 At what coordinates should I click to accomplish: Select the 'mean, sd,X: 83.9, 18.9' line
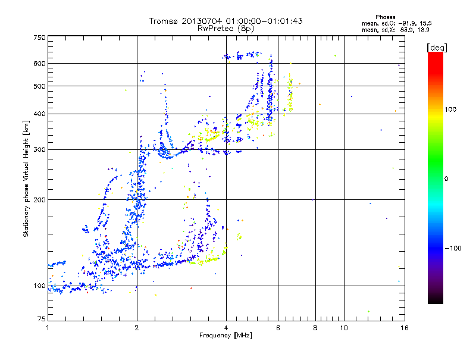pyautogui.click(x=395, y=30)
